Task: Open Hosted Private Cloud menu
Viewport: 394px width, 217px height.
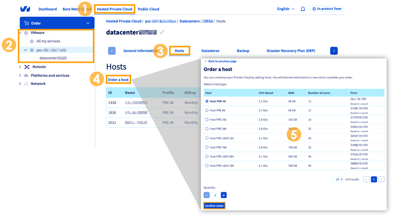Action: (114, 9)
